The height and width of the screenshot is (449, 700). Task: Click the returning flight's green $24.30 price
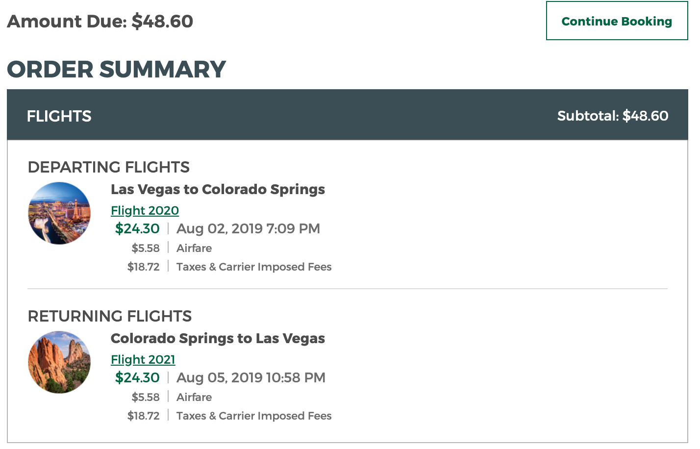[137, 377]
